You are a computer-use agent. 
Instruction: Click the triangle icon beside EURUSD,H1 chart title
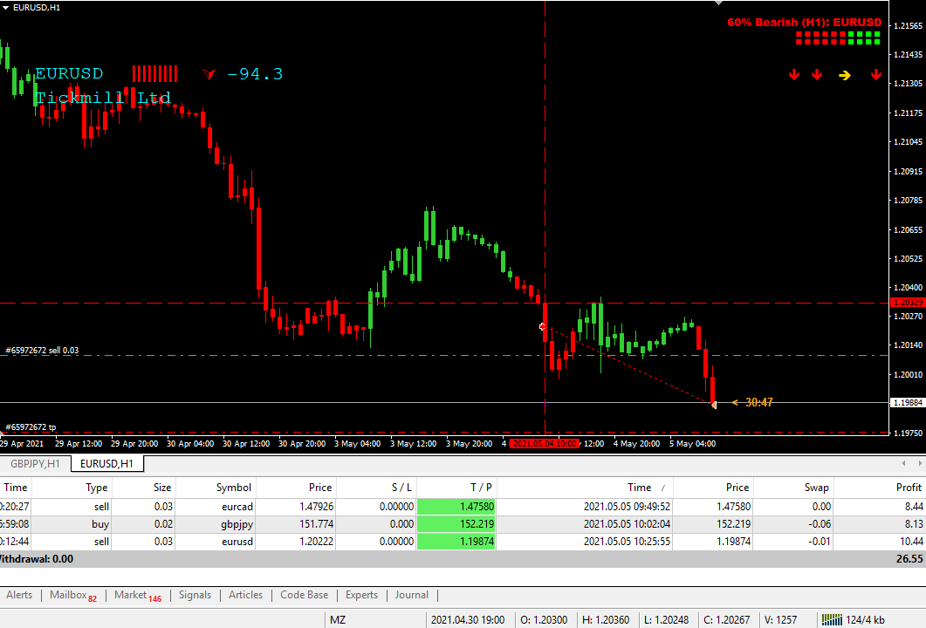point(5,8)
